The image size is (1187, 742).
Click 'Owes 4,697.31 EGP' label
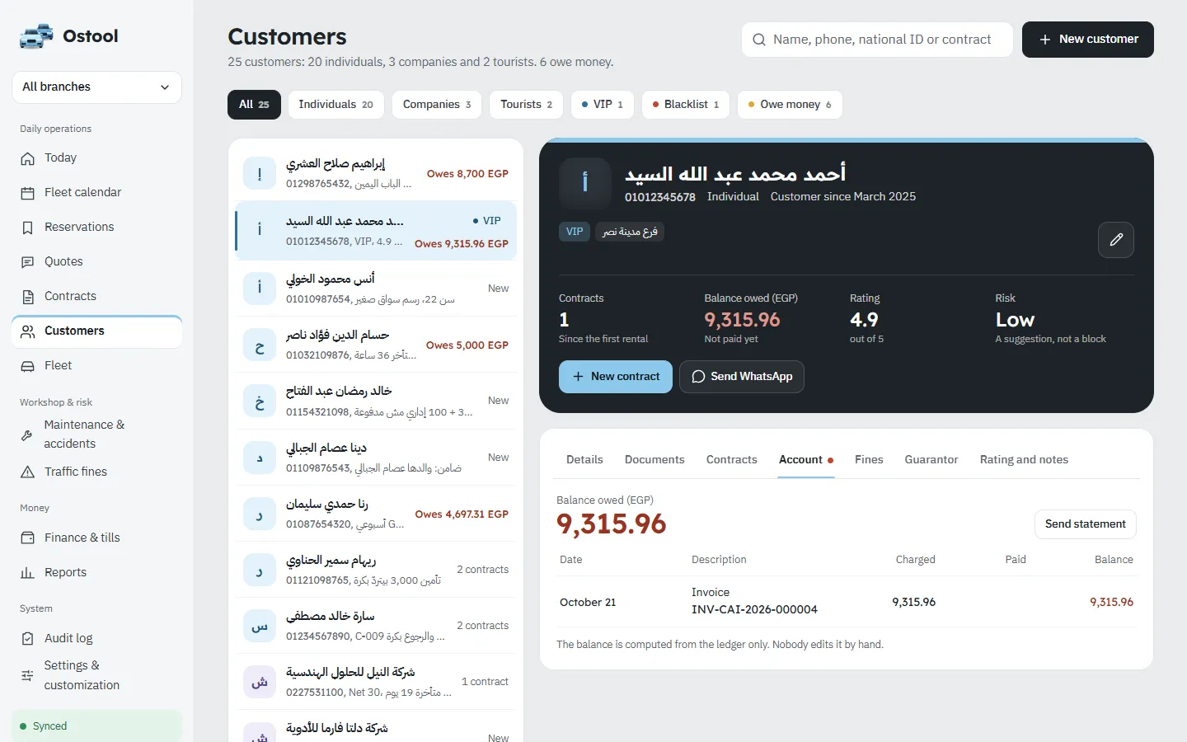(462, 514)
